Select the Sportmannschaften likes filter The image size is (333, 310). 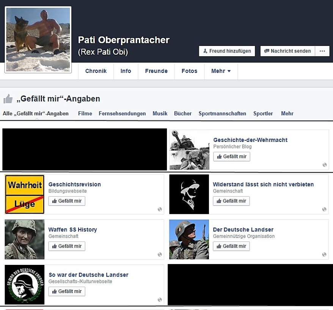(x=222, y=114)
